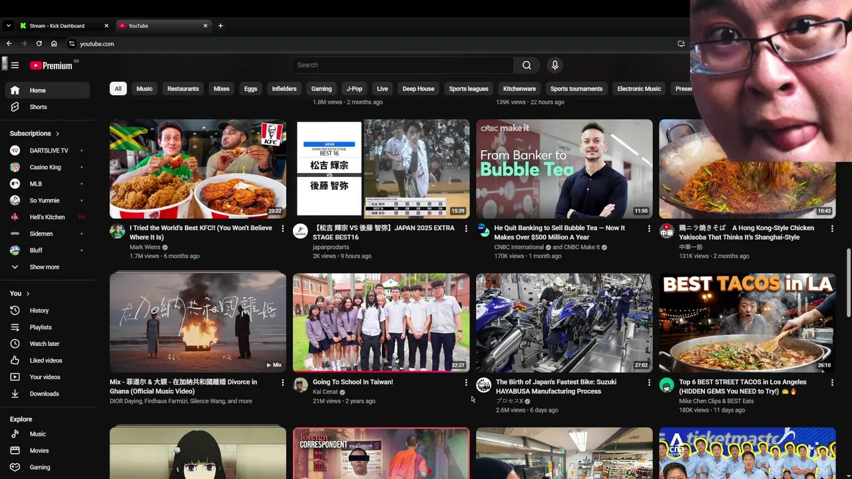Open options for Yakisoba video
852x479 pixels.
pyautogui.click(x=832, y=228)
